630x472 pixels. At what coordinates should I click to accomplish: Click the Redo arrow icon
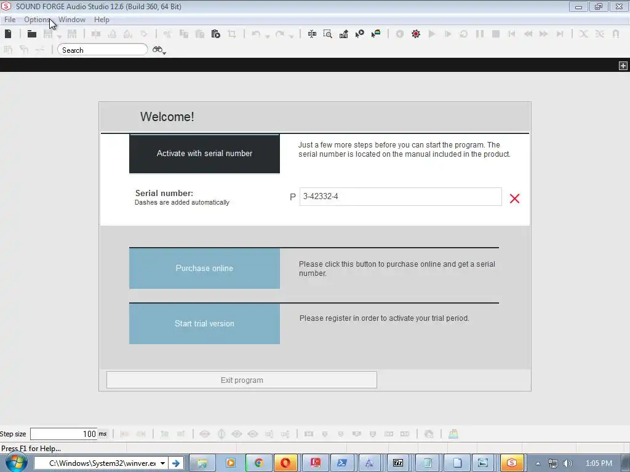pos(280,34)
